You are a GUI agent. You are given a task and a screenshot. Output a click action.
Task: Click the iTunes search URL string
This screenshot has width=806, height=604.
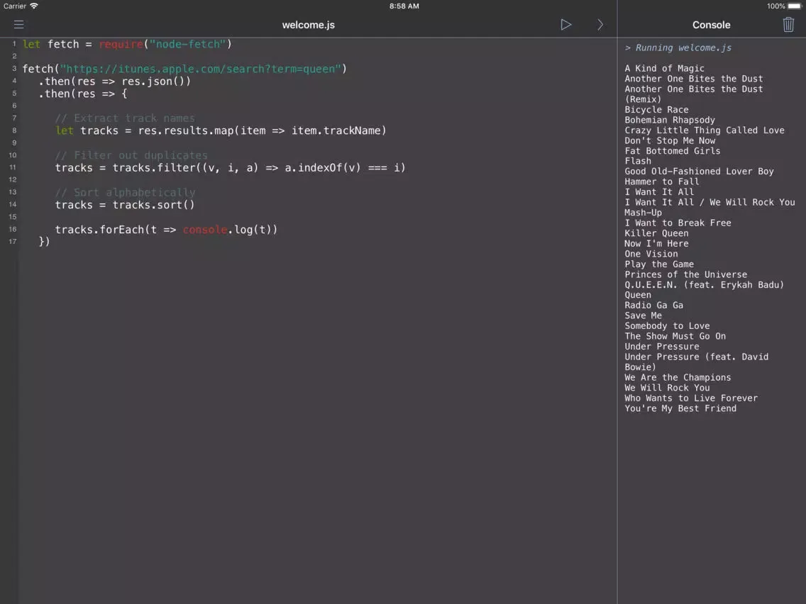point(201,69)
